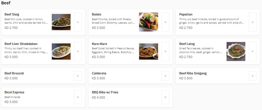262x110 pixels.
Task: Add Kare-Kare with the plus button
Action: (x=165, y=51)
